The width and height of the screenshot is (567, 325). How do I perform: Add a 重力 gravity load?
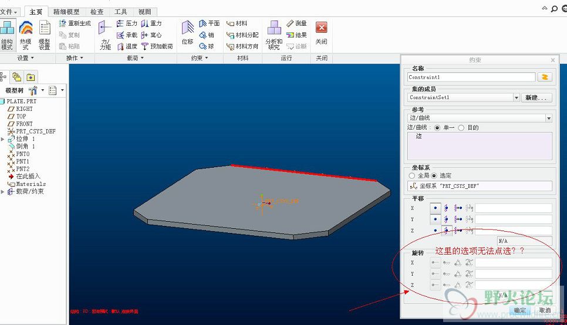[151, 23]
